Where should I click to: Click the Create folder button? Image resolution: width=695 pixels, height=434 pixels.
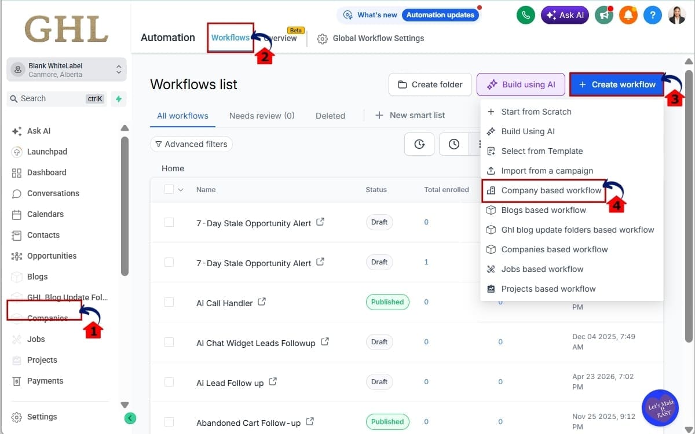pos(430,84)
